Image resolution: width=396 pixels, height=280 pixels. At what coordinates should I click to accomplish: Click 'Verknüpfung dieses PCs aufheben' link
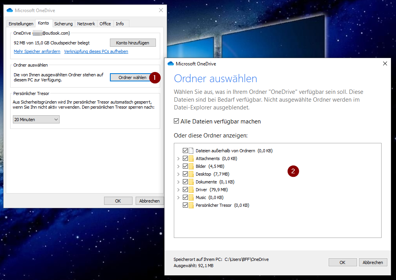pyautogui.click(x=96, y=51)
